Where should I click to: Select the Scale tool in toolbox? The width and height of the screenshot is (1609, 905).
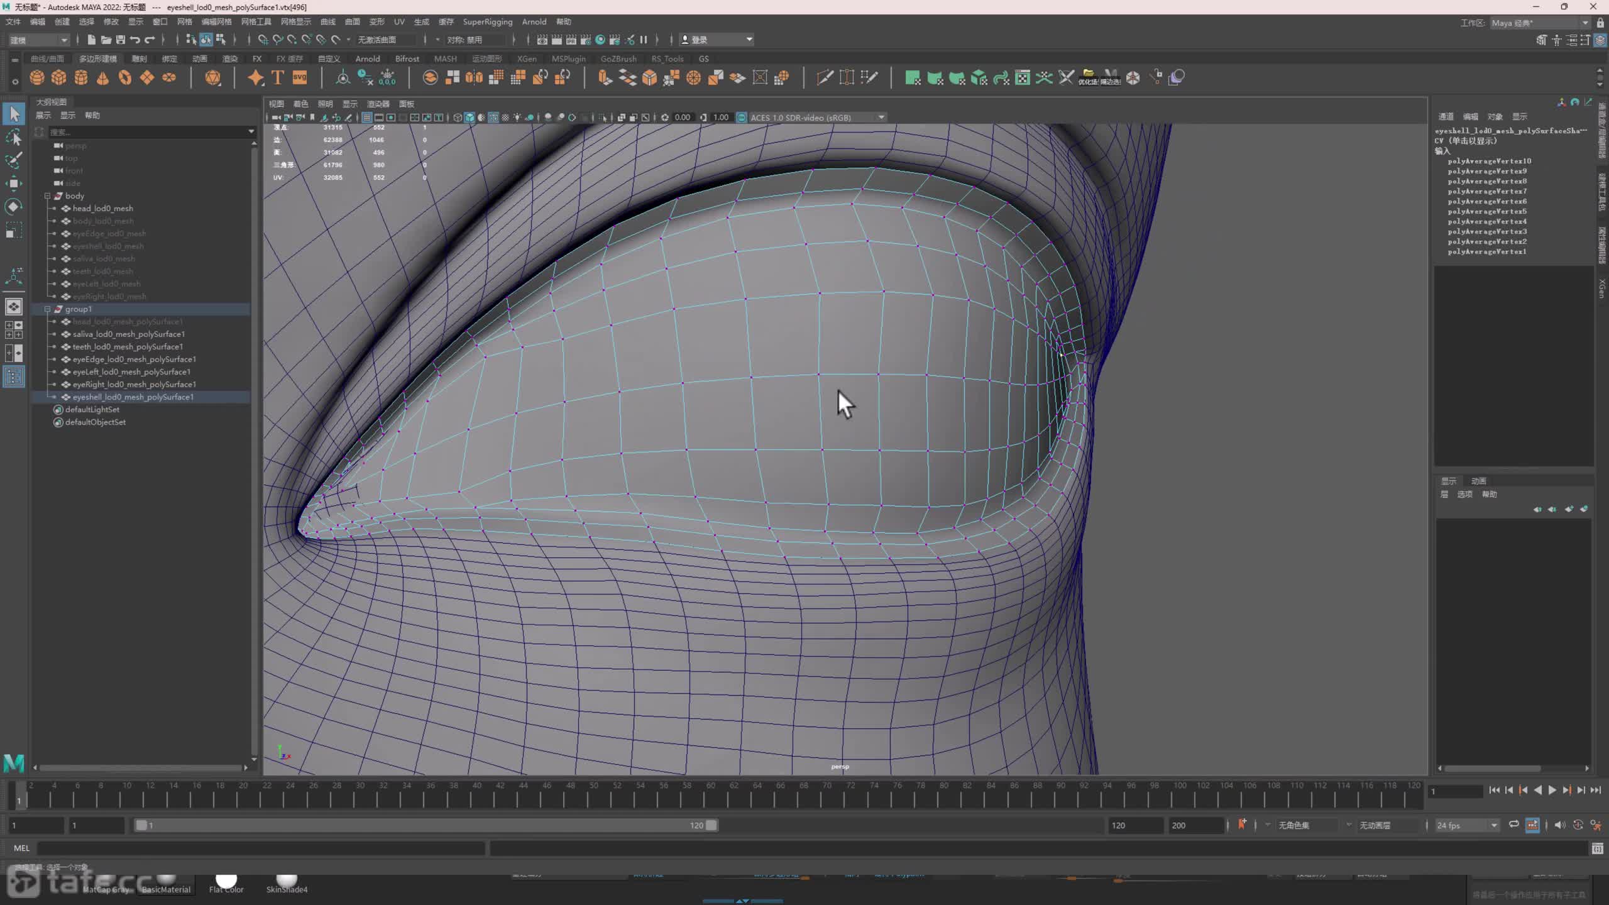[14, 230]
